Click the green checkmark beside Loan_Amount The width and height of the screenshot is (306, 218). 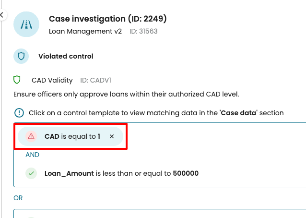31,173
